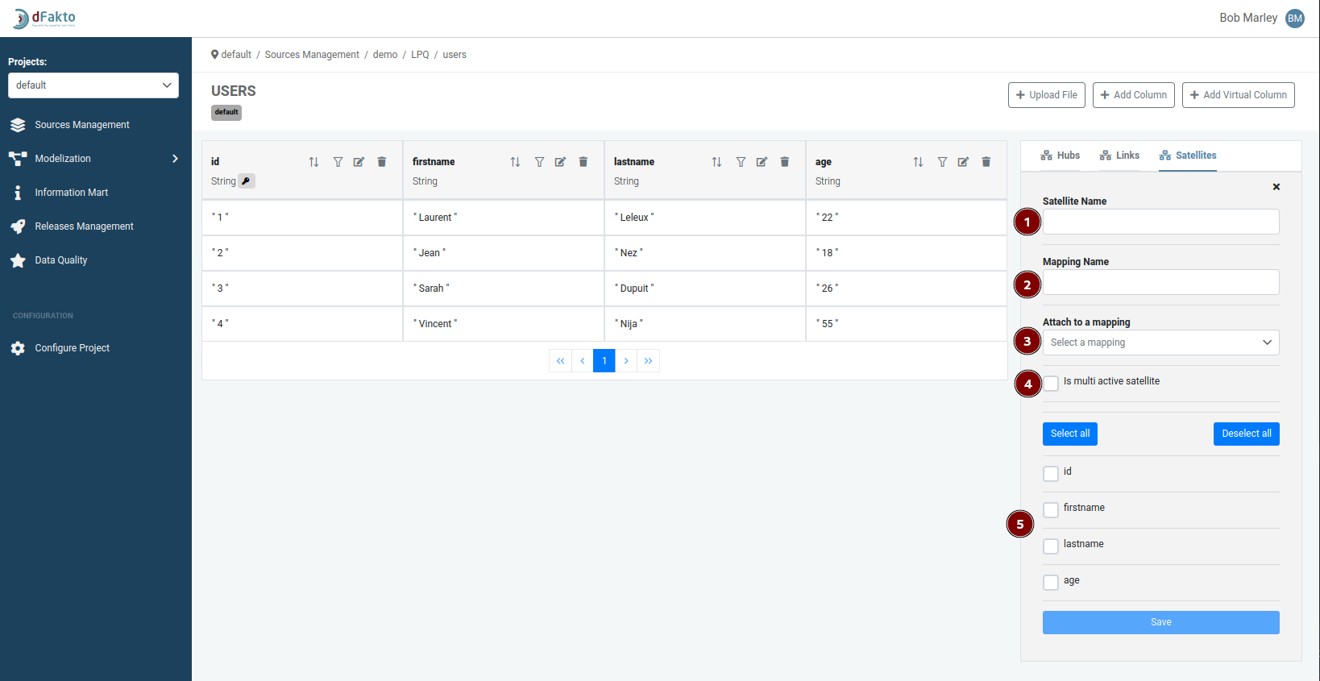Click the Add Virtual Column button
The width and height of the screenshot is (1320, 681).
click(1239, 95)
